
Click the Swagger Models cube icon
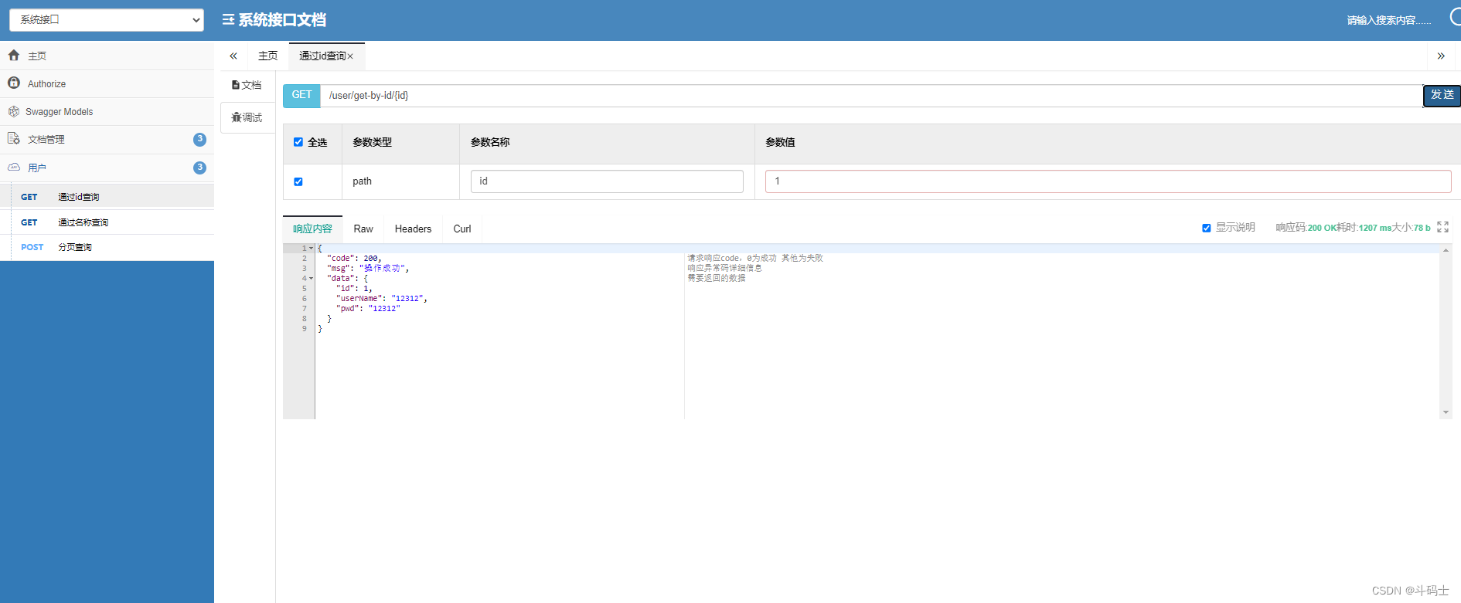[14, 111]
